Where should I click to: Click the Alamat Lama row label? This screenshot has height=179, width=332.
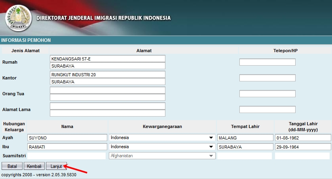[x=16, y=109]
